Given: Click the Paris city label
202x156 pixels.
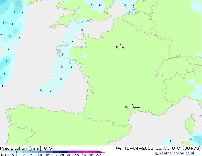Looking at the screenshot, I should pos(120,47).
